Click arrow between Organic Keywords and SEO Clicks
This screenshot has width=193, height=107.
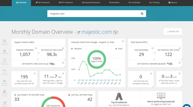click(x=38, y=53)
